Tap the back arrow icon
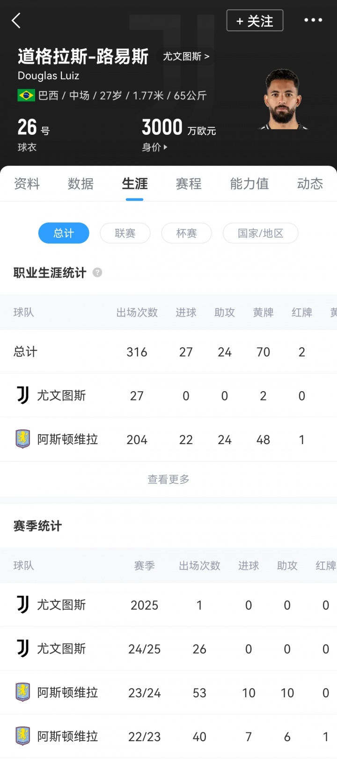Image resolution: width=337 pixels, height=759 pixels. (16, 21)
